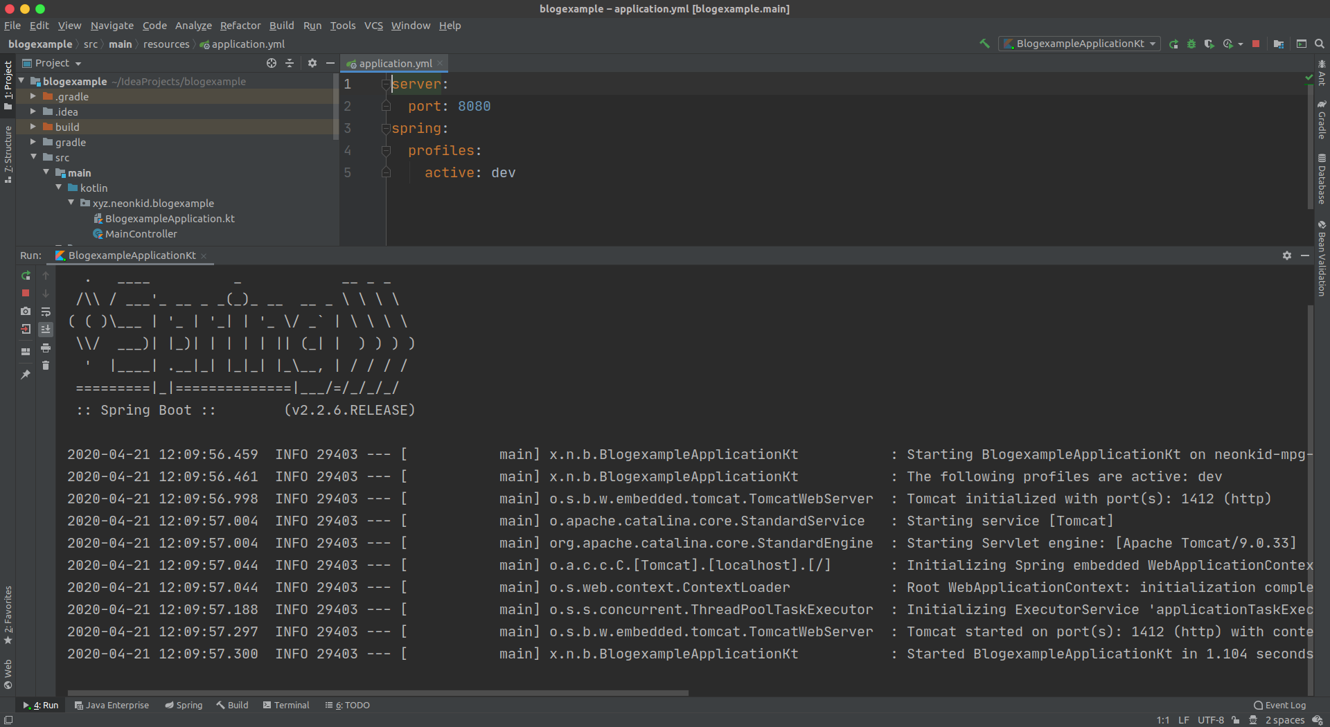Click resources in breadcrumb path
This screenshot has width=1330, height=727.
pyautogui.click(x=166, y=44)
